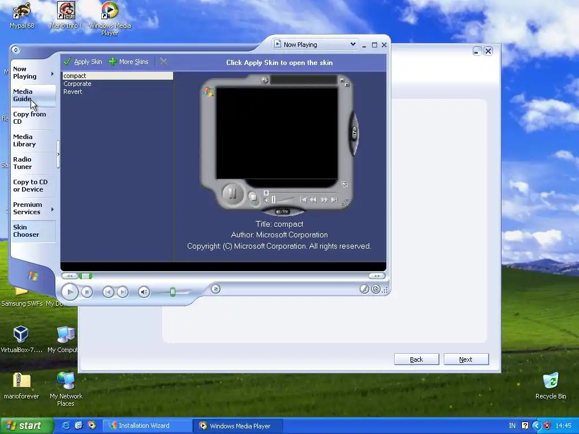Click the IN language indicator in the tray

512,426
